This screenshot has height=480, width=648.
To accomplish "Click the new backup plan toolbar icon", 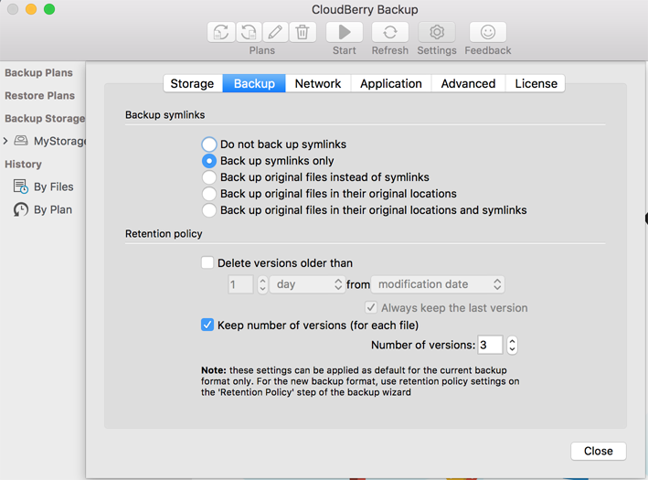I will tap(221, 32).
